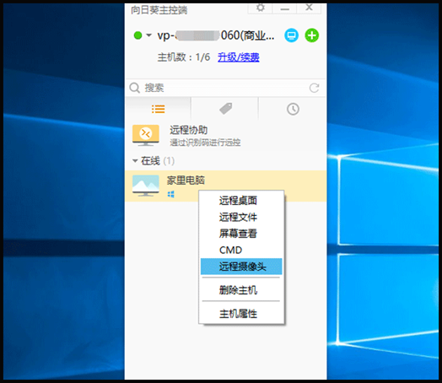Viewport: 442px width, 383px height.
Task: Click the refresh icon in the search bar
Action: click(x=314, y=88)
